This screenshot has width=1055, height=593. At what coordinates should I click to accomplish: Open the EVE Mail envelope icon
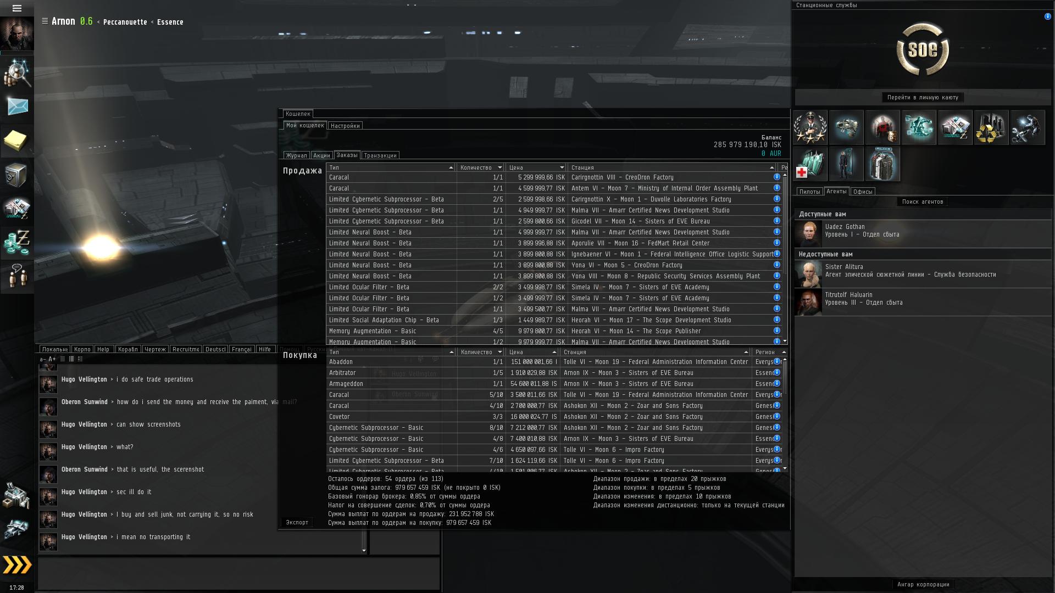[x=16, y=107]
